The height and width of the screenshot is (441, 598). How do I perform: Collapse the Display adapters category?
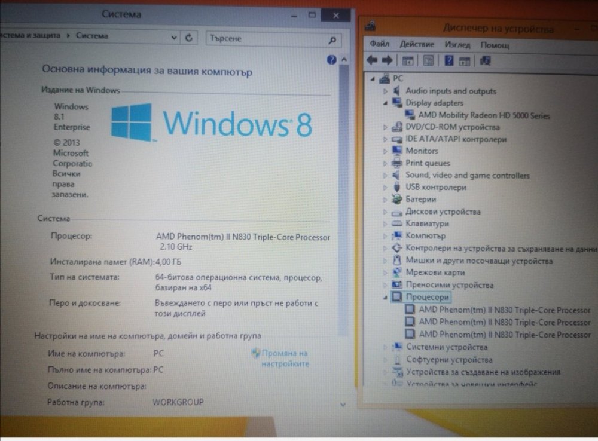[385, 103]
